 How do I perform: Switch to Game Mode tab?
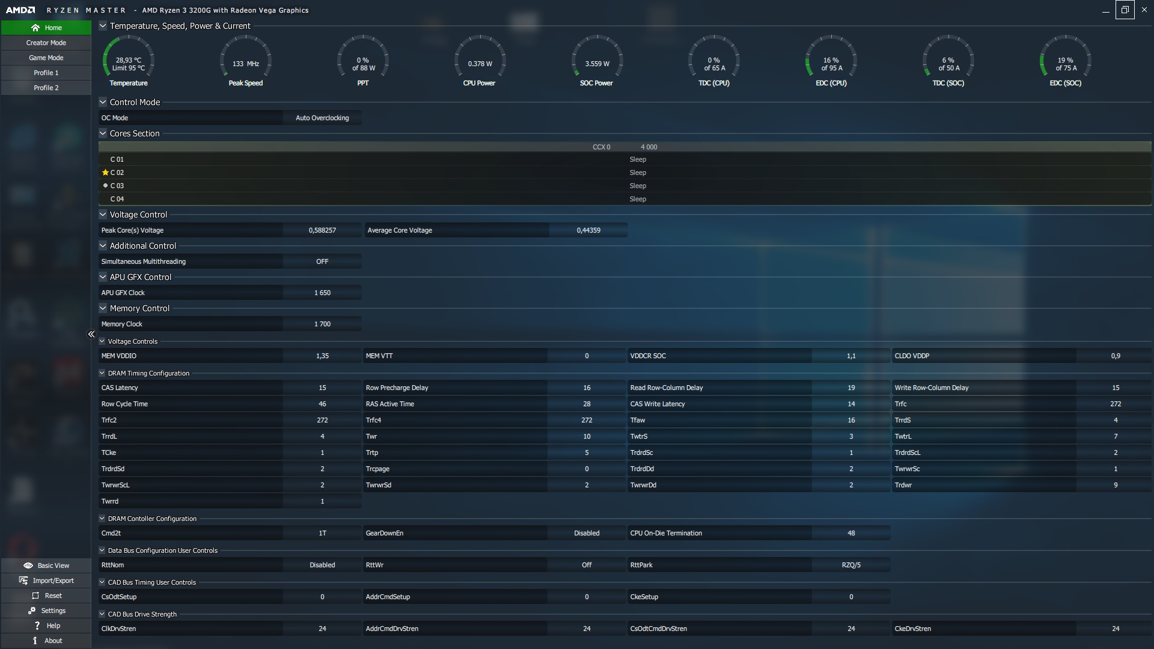(46, 58)
